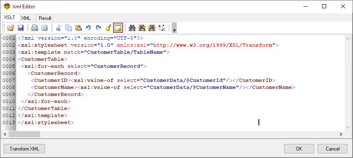The width and height of the screenshot is (353, 158).
Task: Click the horizontal scrollbar left arrow
Action: (x=5, y=134)
